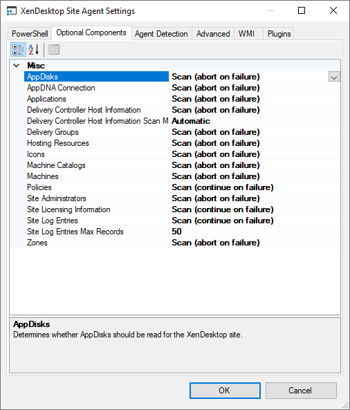The image size is (350, 410).
Task: Click the app icon in title bar
Action: pos(11,11)
